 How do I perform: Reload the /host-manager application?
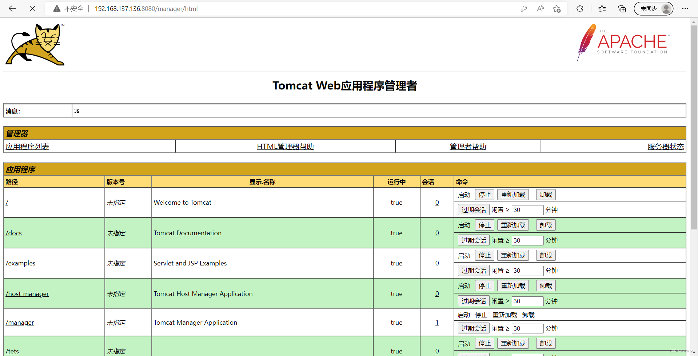pos(513,286)
